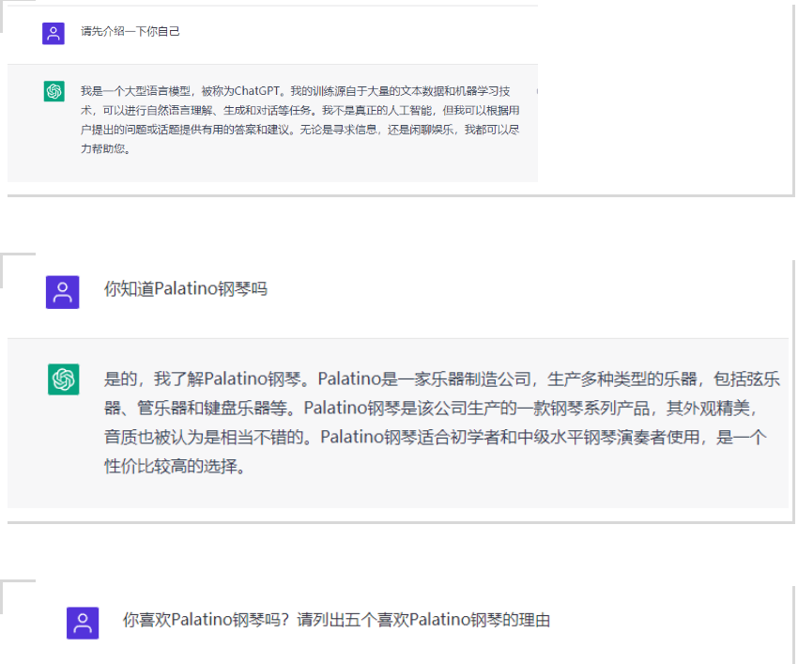
Task: Click the user avatar beside "请先介绍一下你自己"
Action: point(54,33)
